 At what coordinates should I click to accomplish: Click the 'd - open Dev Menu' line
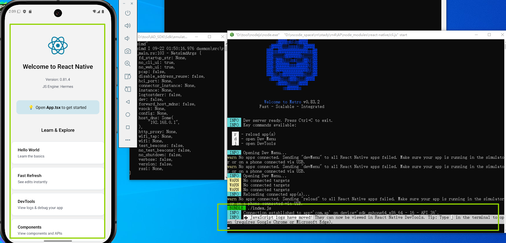coord(254,139)
